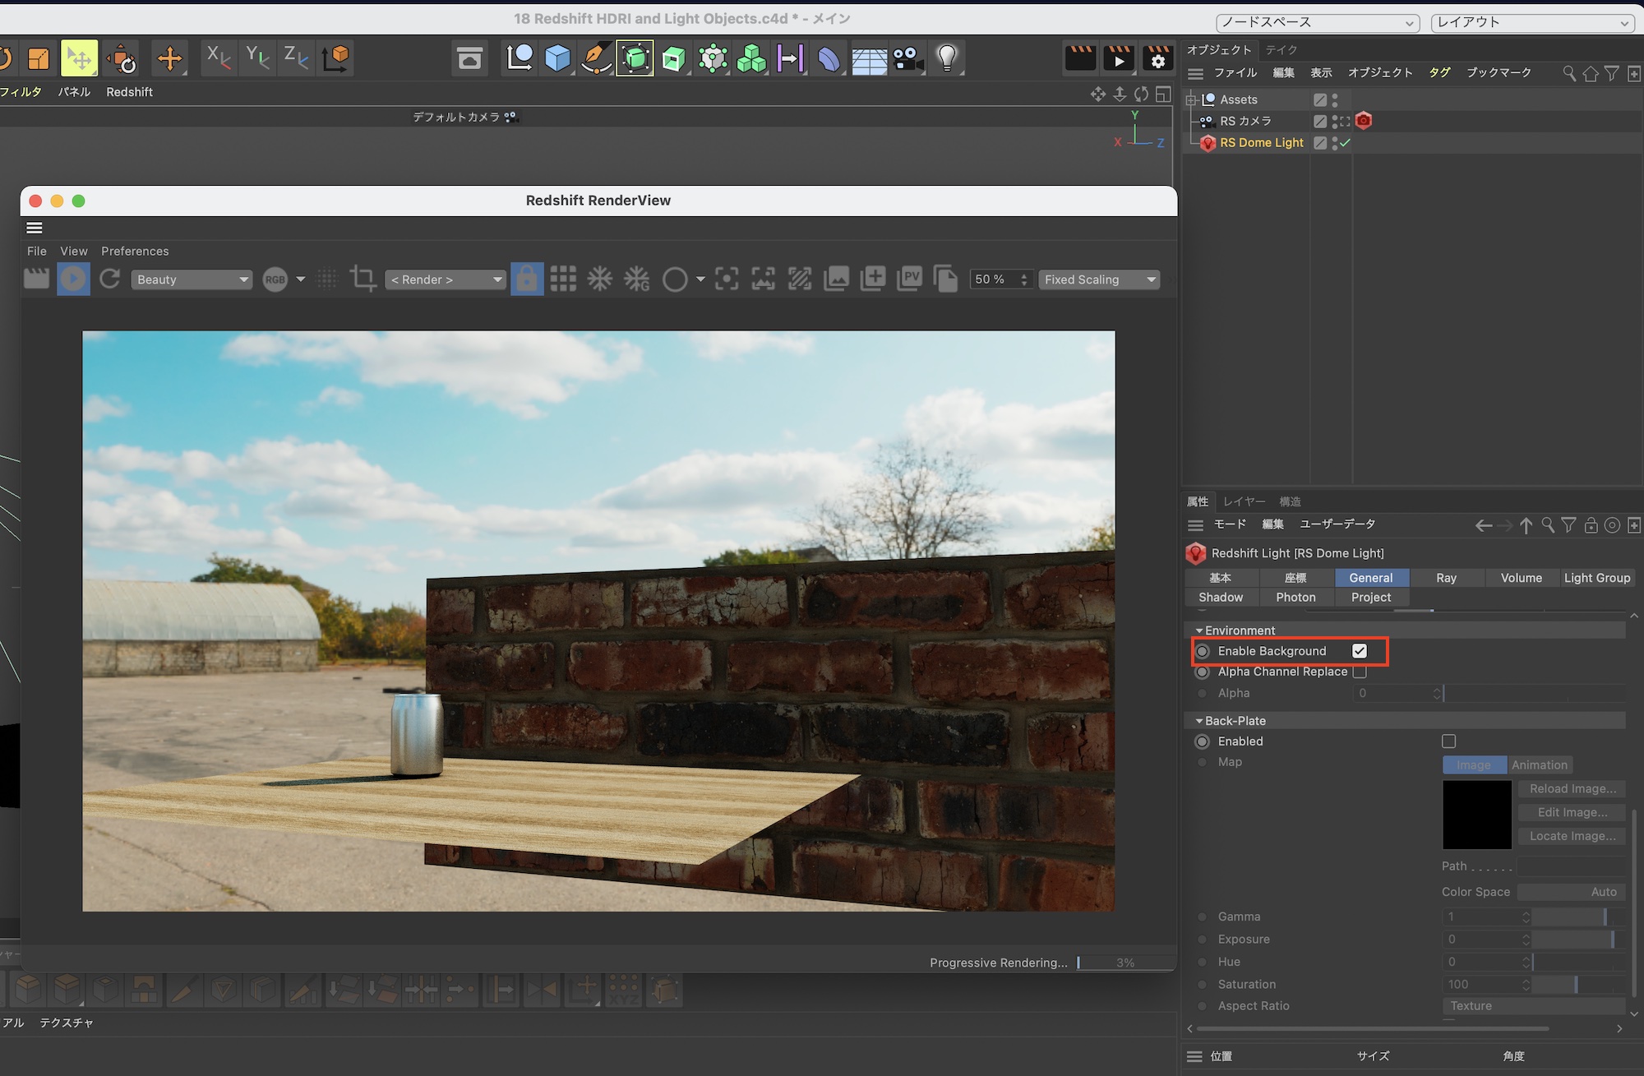Open the Fixed Scaling dropdown
The width and height of the screenshot is (1644, 1076).
(x=1098, y=279)
